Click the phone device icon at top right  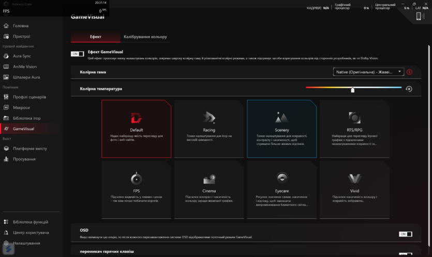419,16
